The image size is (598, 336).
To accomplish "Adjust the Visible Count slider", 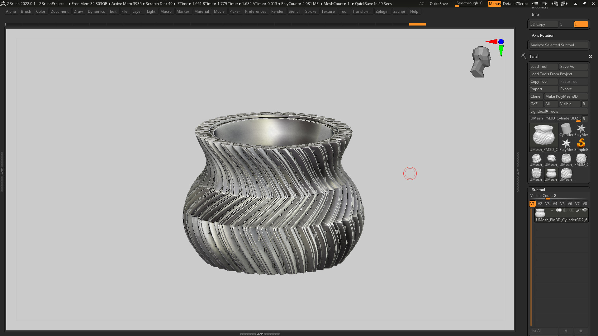I will 558,196.
